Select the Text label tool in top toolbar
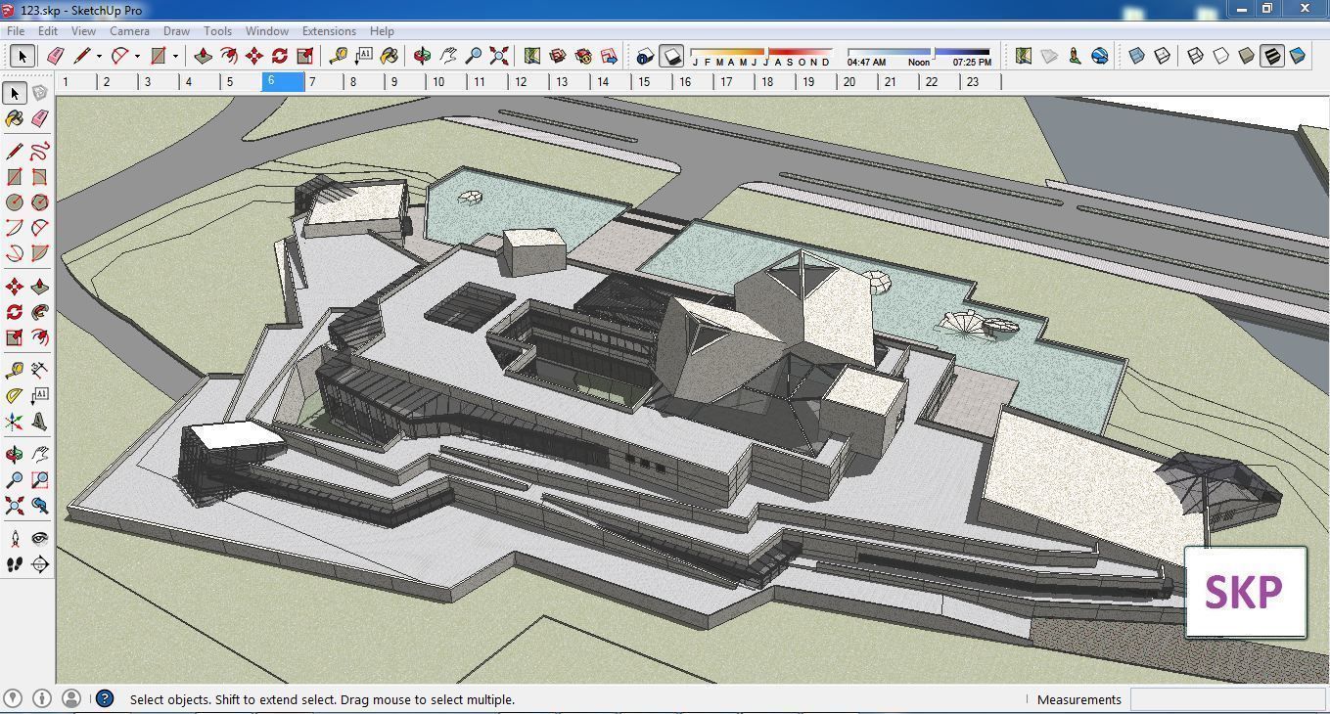This screenshot has height=714, width=1330. click(364, 56)
